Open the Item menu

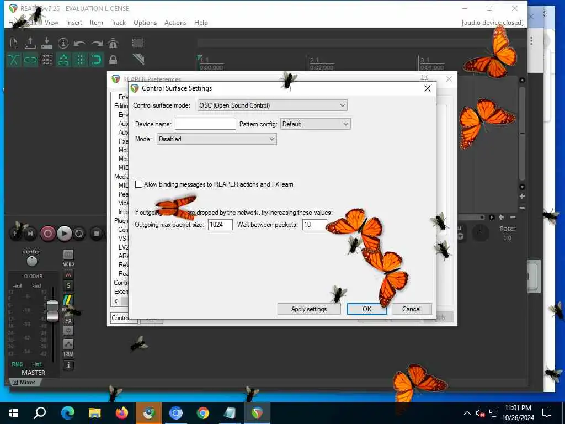pyautogui.click(x=96, y=22)
